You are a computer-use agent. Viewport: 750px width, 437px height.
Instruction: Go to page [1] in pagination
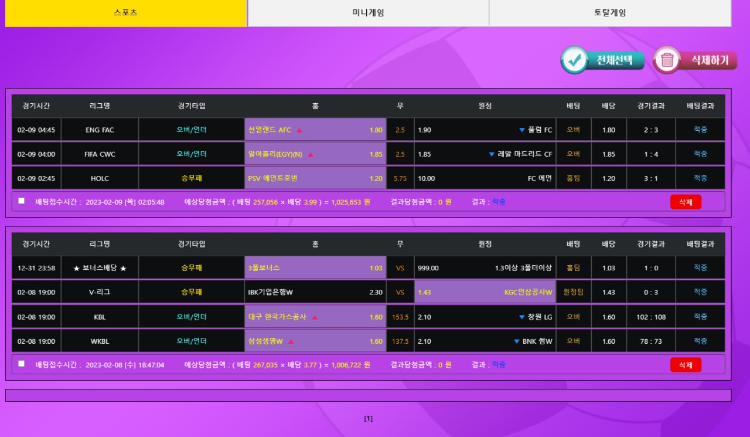point(368,418)
